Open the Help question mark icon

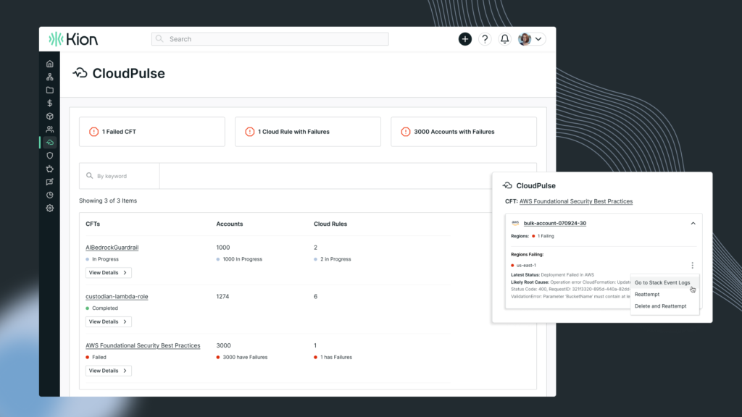coord(484,38)
